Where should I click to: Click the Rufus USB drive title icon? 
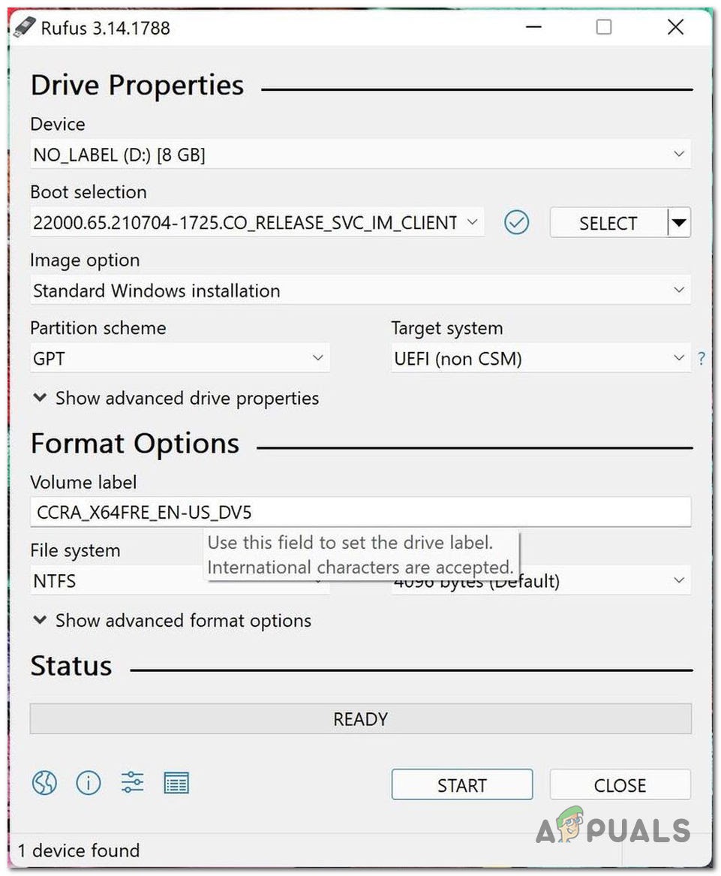coord(24,27)
